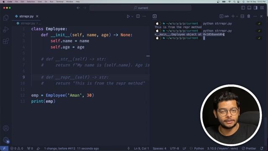This screenshot has height=151, width=268.
Task: Open remote window indicator in status bar
Action: coord(4,148)
